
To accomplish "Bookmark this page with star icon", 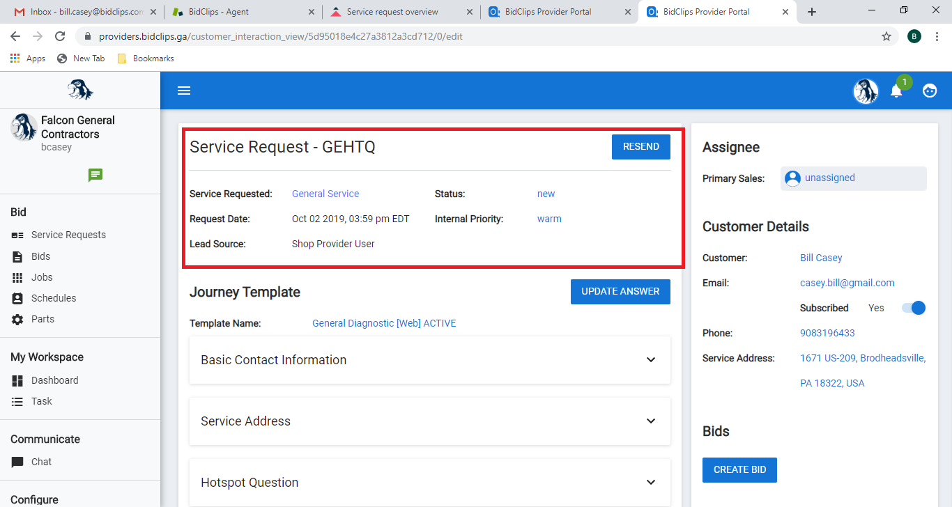I will (x=886, y=36).
